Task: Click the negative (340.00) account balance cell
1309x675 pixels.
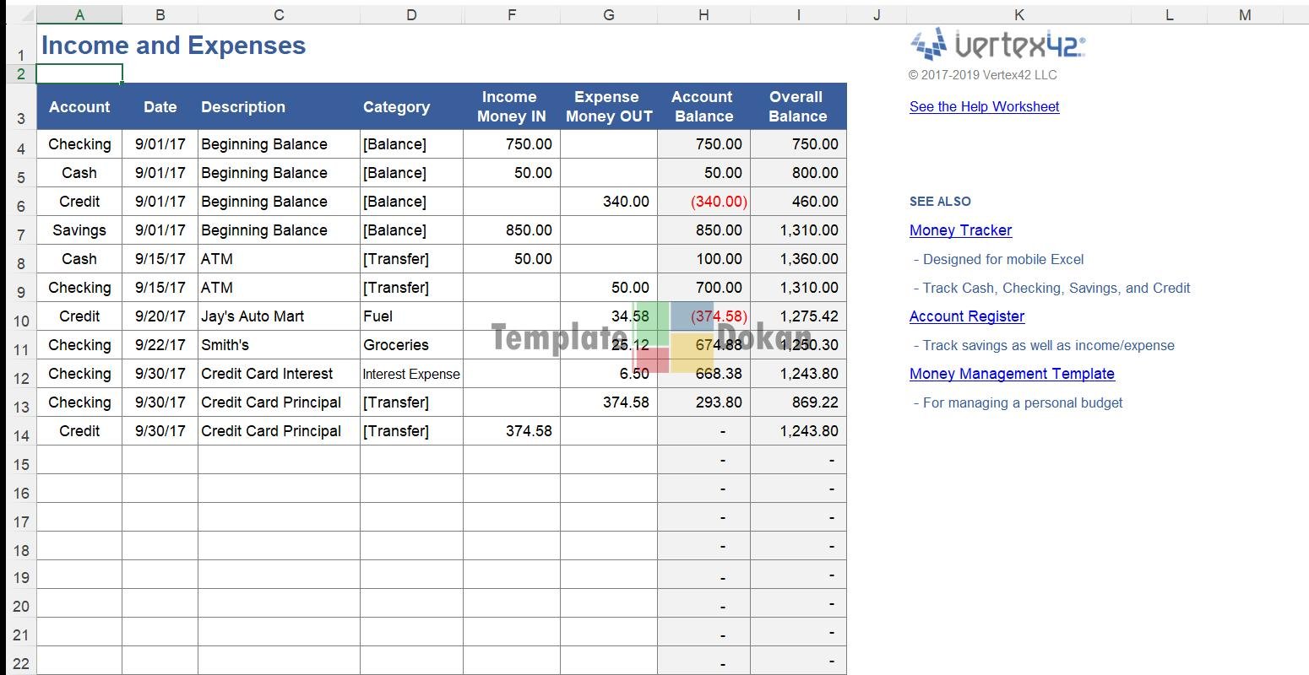Action: click(703, 202)
